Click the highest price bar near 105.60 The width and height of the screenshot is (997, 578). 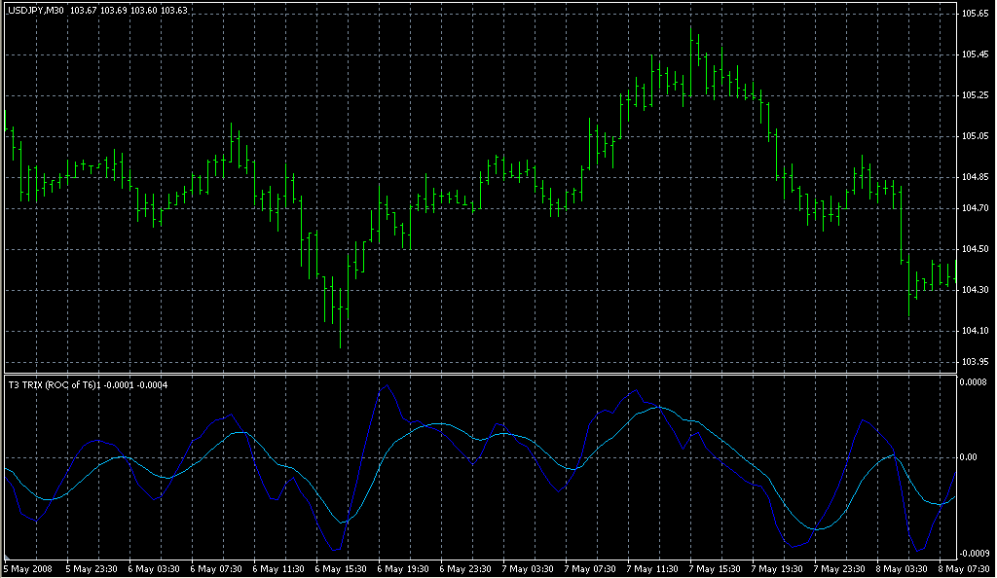tap(692, 29)
